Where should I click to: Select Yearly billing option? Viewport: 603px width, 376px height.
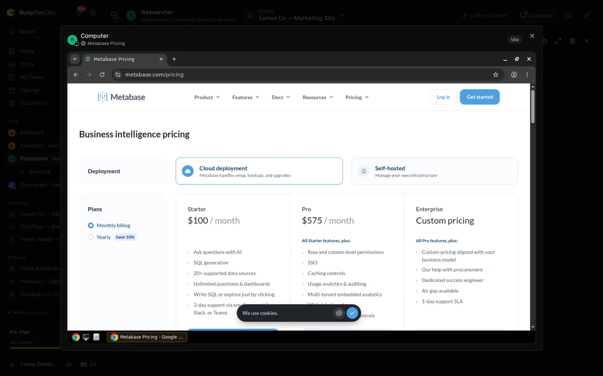tap(99, 237)
